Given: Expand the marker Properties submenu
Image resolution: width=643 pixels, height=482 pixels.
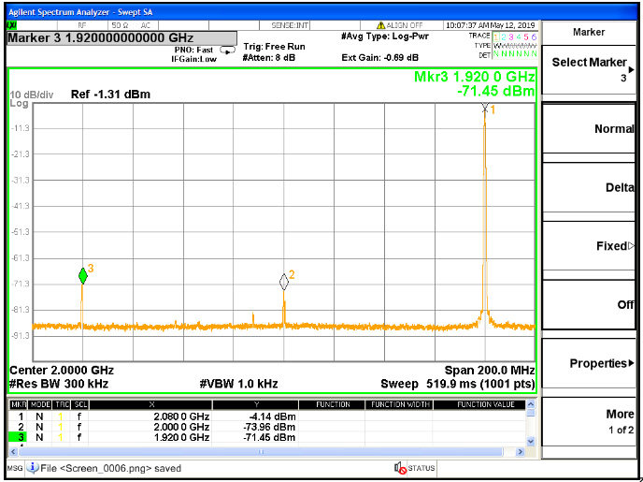Looking at the screenshot, I should pos(592,363).
